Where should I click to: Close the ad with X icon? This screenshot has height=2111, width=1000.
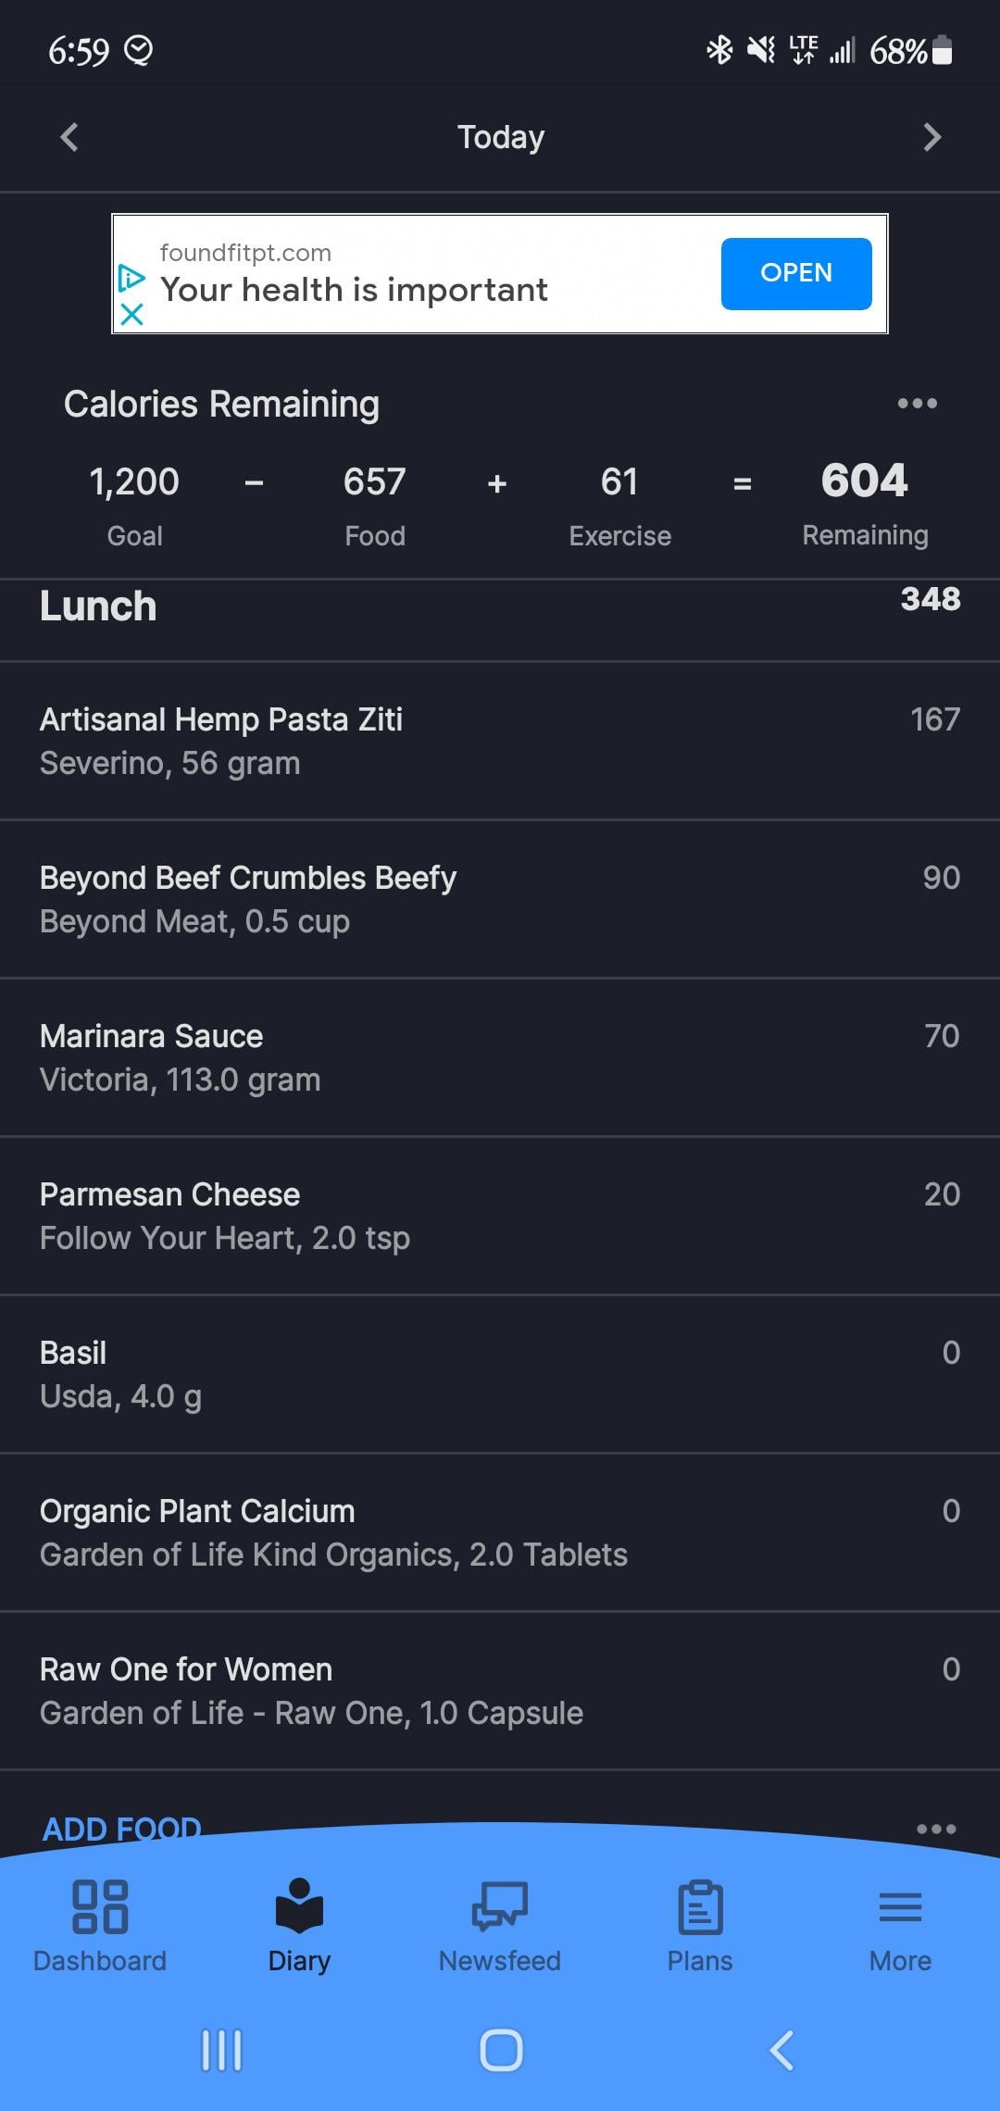[132, 315]
